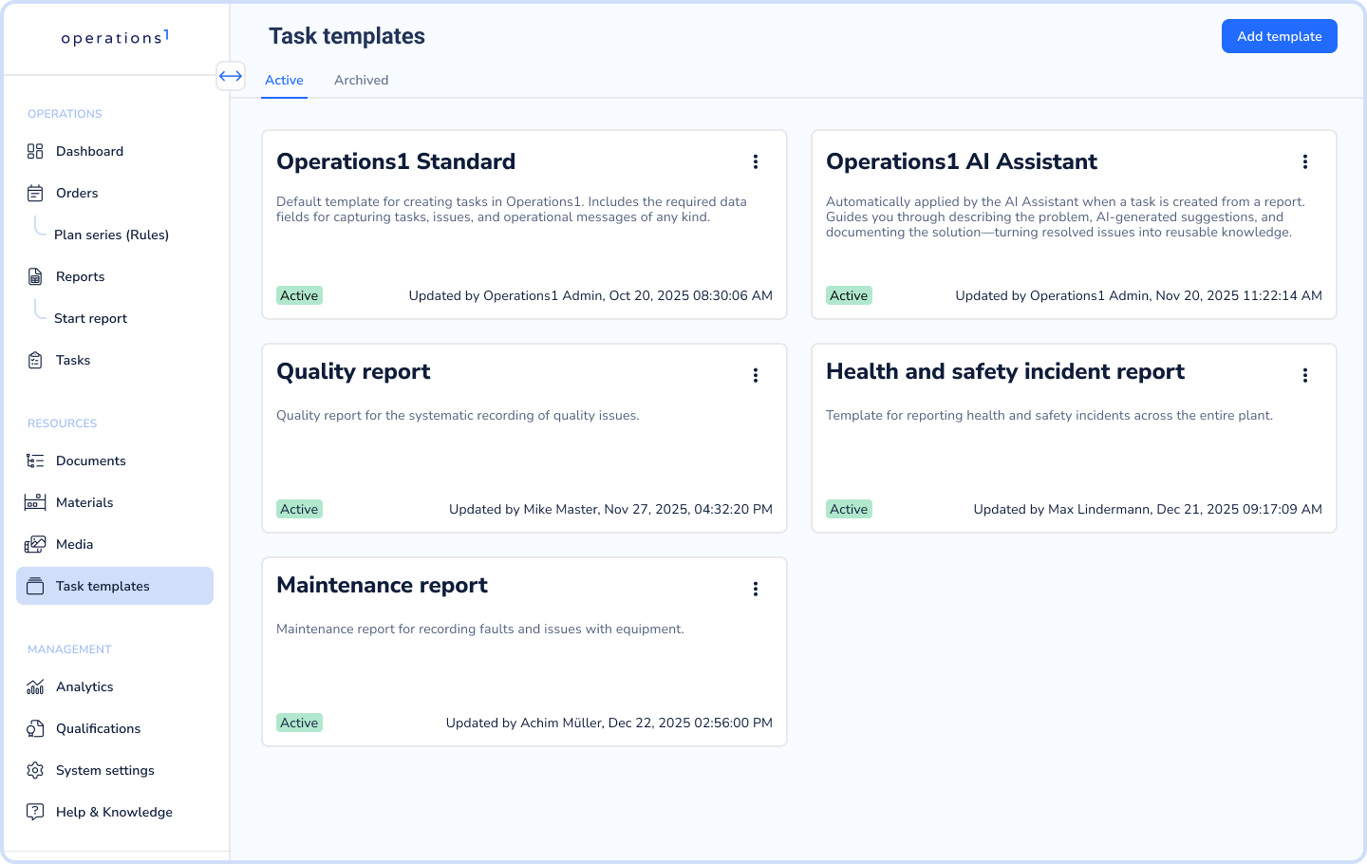Click the Add template button
1367x864 pixels.
1279,36
